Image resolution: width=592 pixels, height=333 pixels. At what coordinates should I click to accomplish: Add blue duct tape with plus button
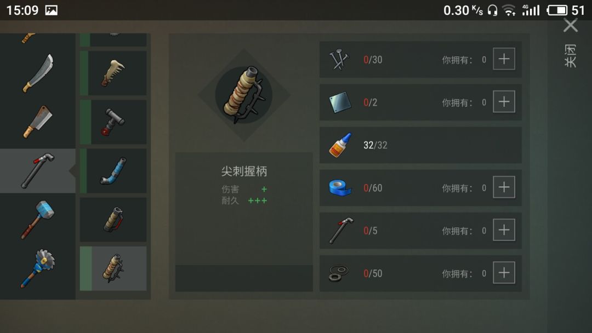504,187
